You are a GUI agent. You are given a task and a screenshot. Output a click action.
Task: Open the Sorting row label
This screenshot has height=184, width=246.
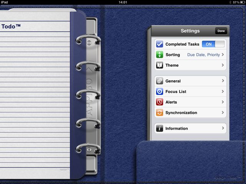point(173,55)
